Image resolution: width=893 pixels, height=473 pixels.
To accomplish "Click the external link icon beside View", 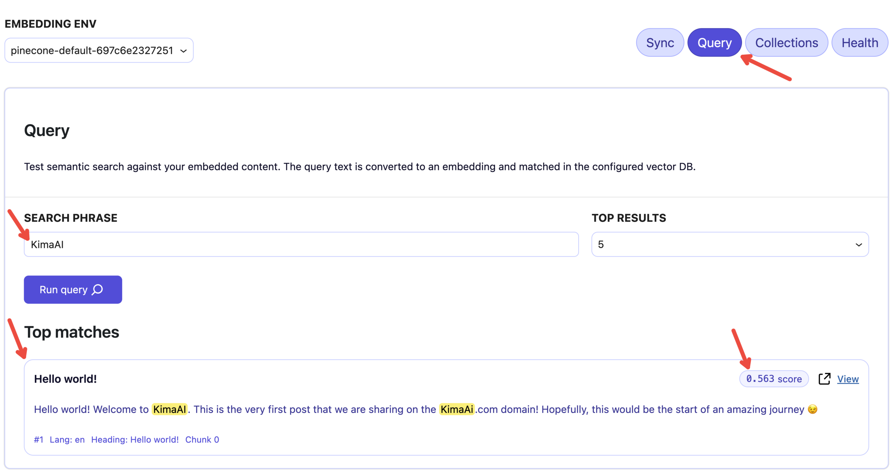I will pos(824,379).
